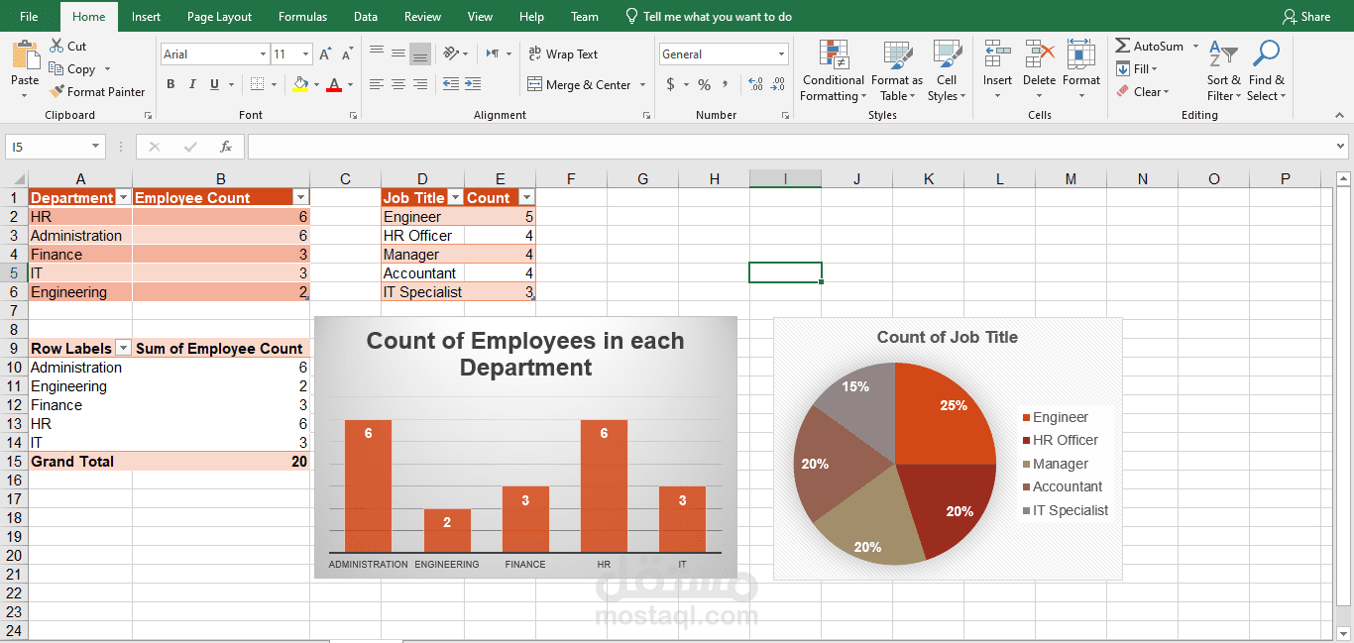Click the Format as Table icon

coord(897,54)
